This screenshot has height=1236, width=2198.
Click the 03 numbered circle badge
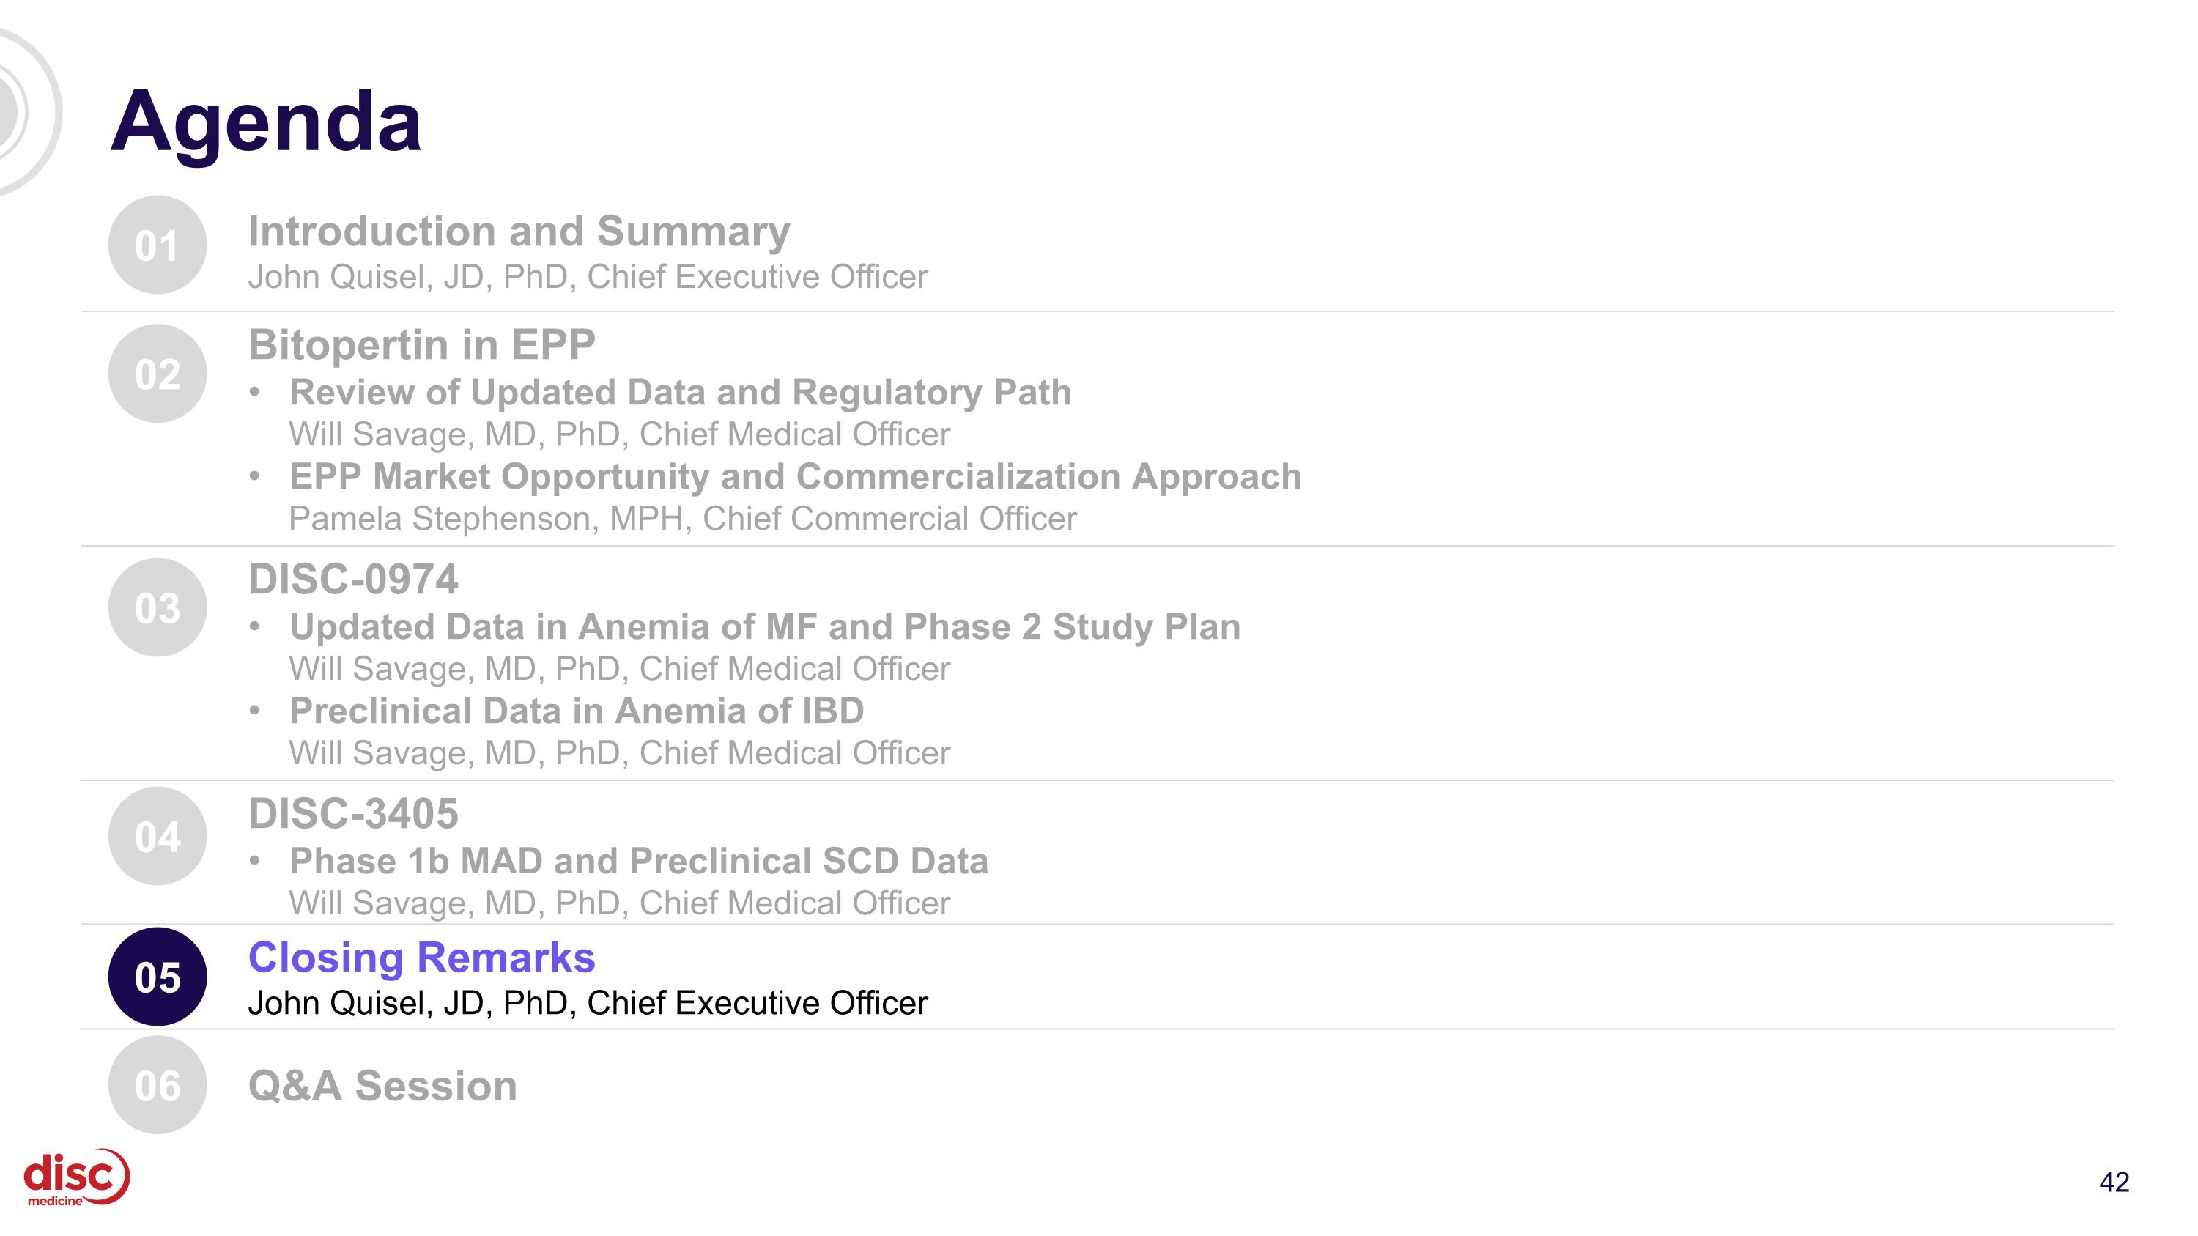point(158,607)
